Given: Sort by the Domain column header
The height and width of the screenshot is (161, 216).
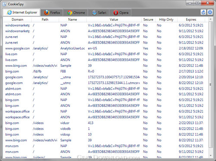Looking at the screenshot, I should point(17,19).
